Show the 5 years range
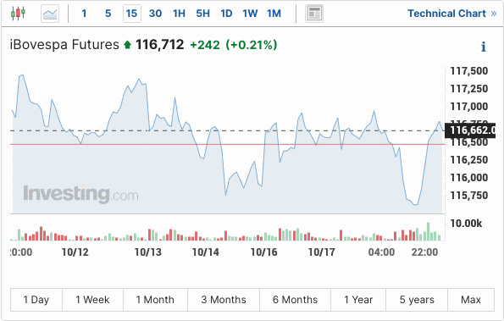504x321 pixels. pyautogui.click(x=417, y=300)
